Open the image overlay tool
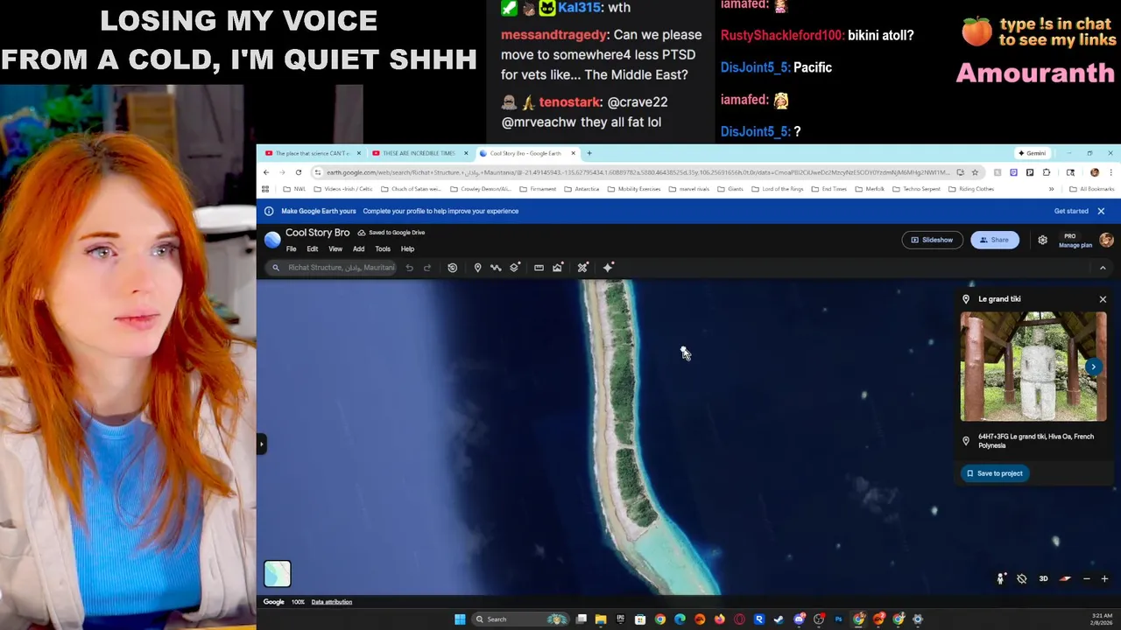The height and width of the screenshot is (630, 1121). pos(557,268)
